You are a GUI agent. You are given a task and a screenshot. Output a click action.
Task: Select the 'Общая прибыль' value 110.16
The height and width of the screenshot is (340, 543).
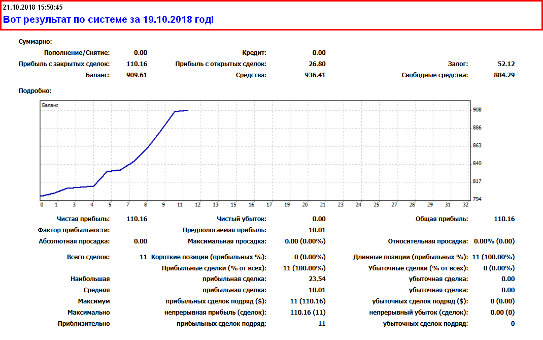pyautogui.click(x=504, y=219)
